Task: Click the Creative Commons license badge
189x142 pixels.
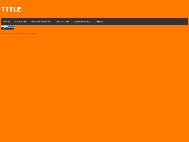Action: tap(8, 27)
